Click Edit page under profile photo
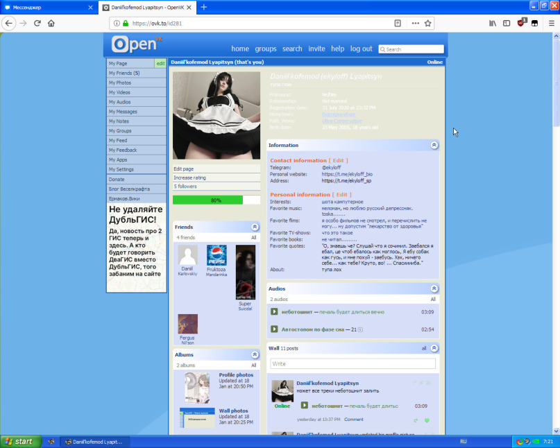Screen dimensions: 560x448 click(x=217, y=169)
